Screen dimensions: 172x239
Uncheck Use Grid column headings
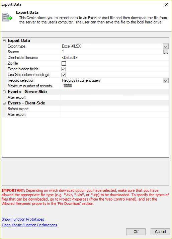(x=64, y=75)
